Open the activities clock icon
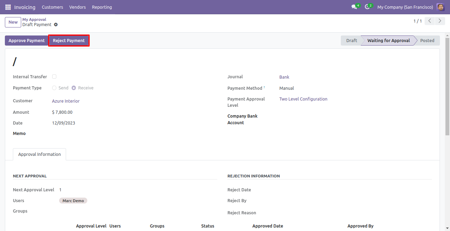Screen dimensions: 450x231 (367, 7)
